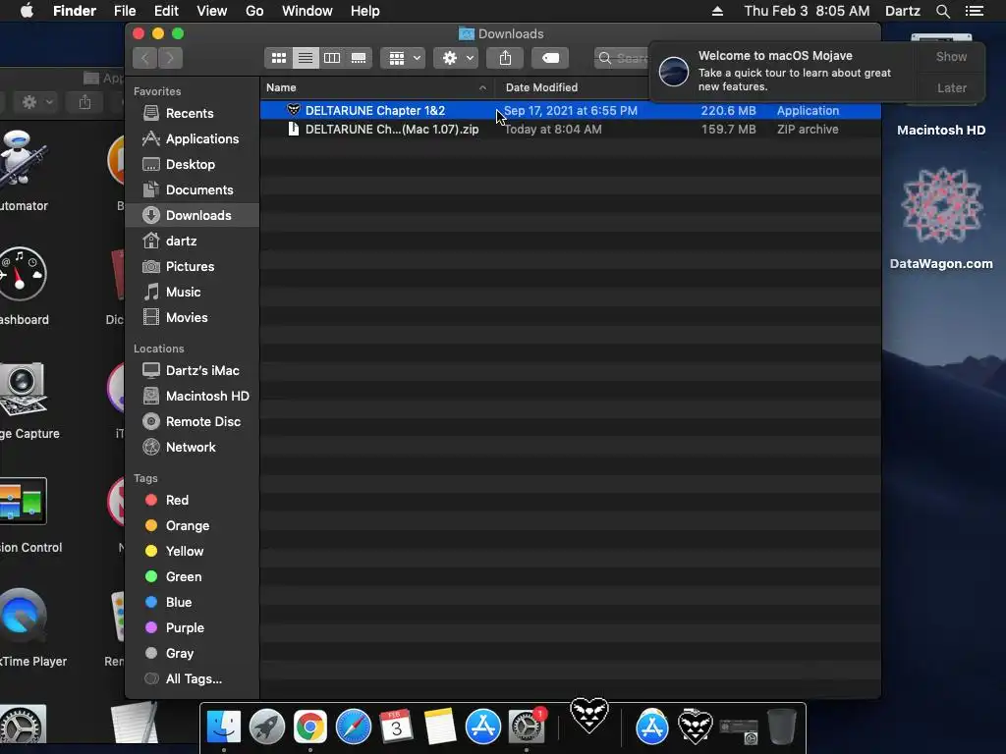Open Calendar from the Dock
The height and width of the screenshot is (754, 1006).
pyautogui.click(x=397, y=727)
